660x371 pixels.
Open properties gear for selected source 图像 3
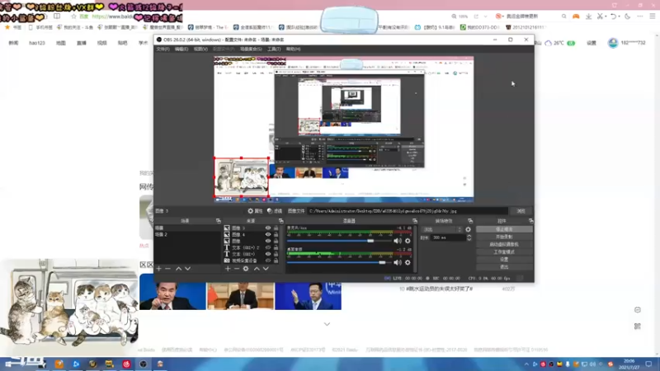(x=255, y=211)
